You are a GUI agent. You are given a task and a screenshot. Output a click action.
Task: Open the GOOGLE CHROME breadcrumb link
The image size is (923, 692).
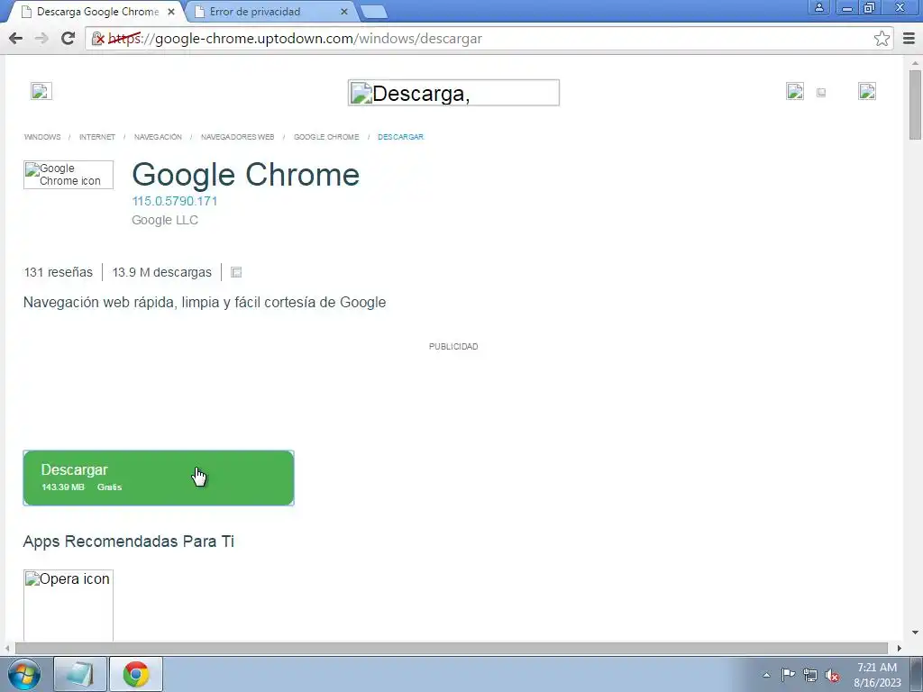click(x=326, y=137)
